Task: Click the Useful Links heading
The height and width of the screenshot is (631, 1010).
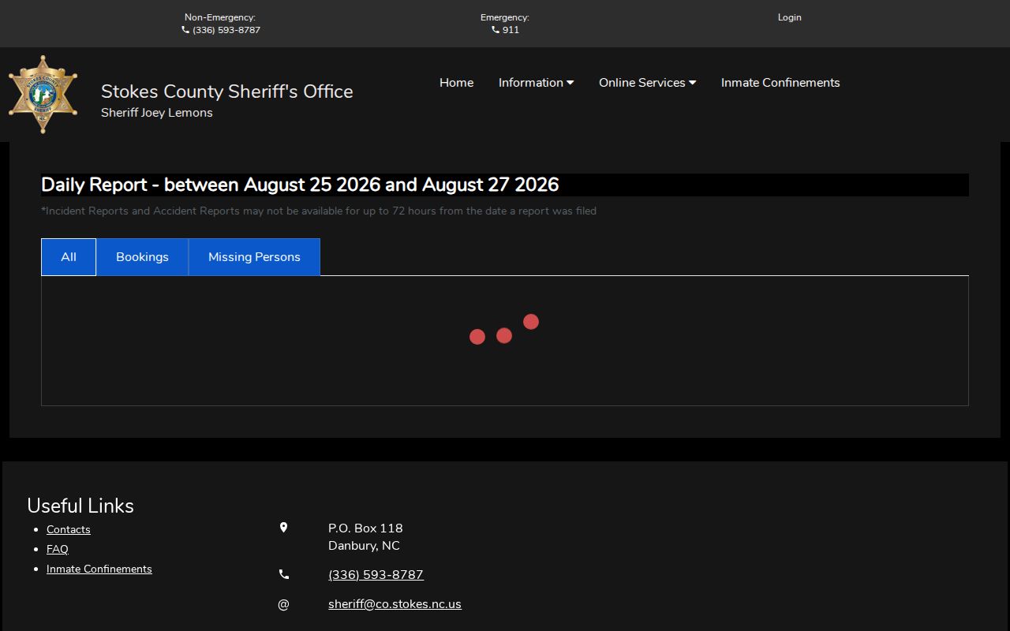Action: pyautogui.click(x=80, y=506)
